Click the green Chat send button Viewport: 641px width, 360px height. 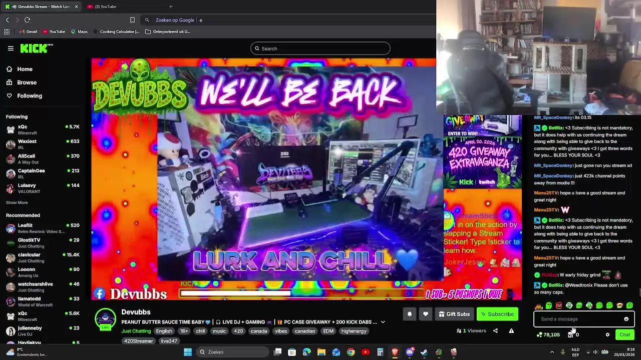point(624,334)
